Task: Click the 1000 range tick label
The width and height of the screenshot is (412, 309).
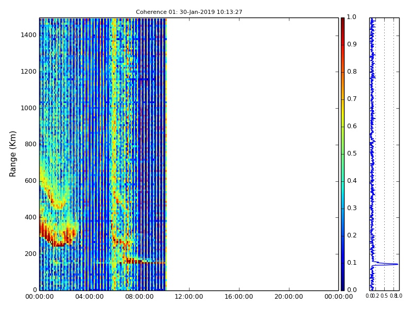Action: pos(29,108)
